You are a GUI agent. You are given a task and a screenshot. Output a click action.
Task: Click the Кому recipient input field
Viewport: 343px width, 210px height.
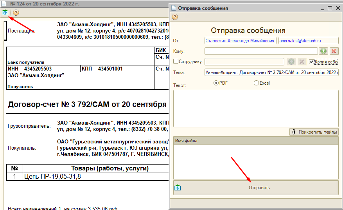point(261,51)
